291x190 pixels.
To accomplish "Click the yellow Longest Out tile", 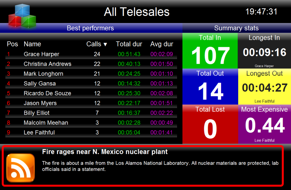I will tap(264, 87).
